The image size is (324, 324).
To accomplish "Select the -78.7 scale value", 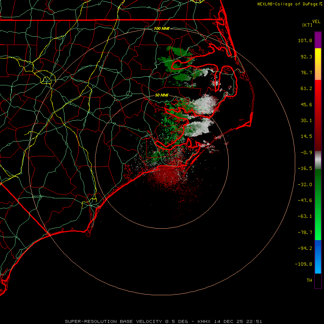I will click(x=305, y=233).
